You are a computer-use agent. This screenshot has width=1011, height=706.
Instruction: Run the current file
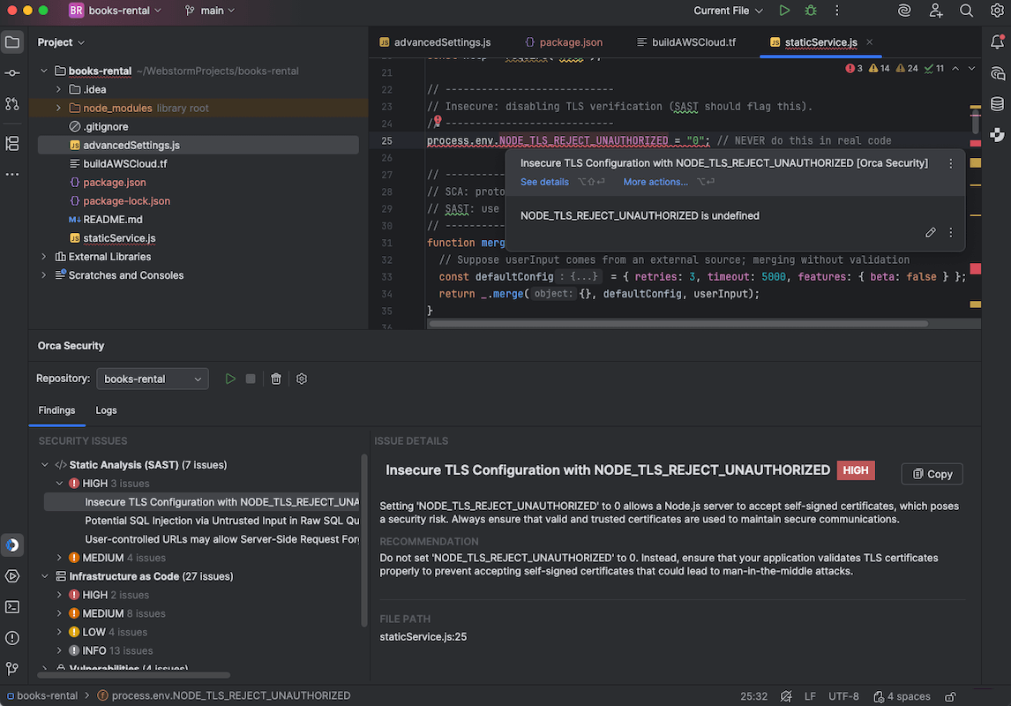point(784,11)
